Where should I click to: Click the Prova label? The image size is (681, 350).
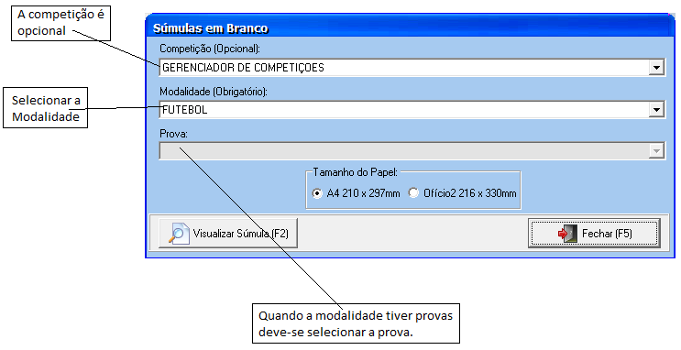pos(174,134)
